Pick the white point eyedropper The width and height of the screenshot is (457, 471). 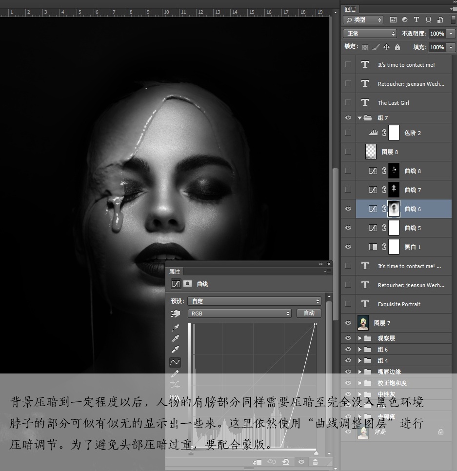coord(175,350)
